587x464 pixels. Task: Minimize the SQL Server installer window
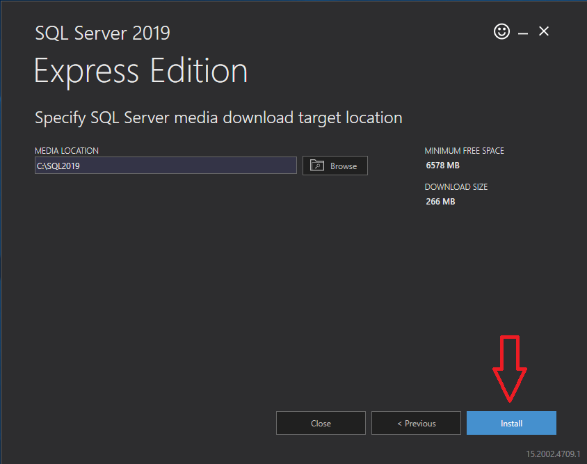tap(523, 33)
